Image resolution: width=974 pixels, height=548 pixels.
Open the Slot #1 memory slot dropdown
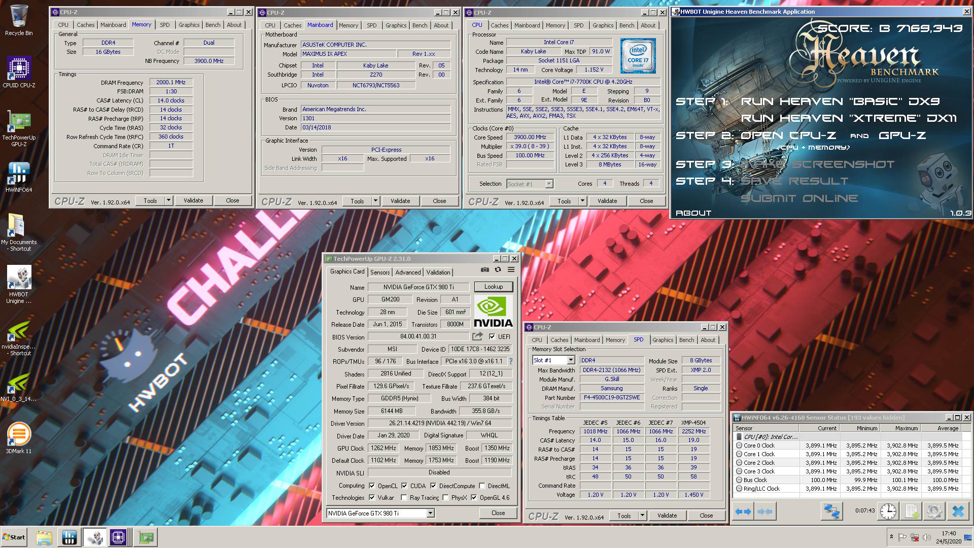tap(571, 360)
